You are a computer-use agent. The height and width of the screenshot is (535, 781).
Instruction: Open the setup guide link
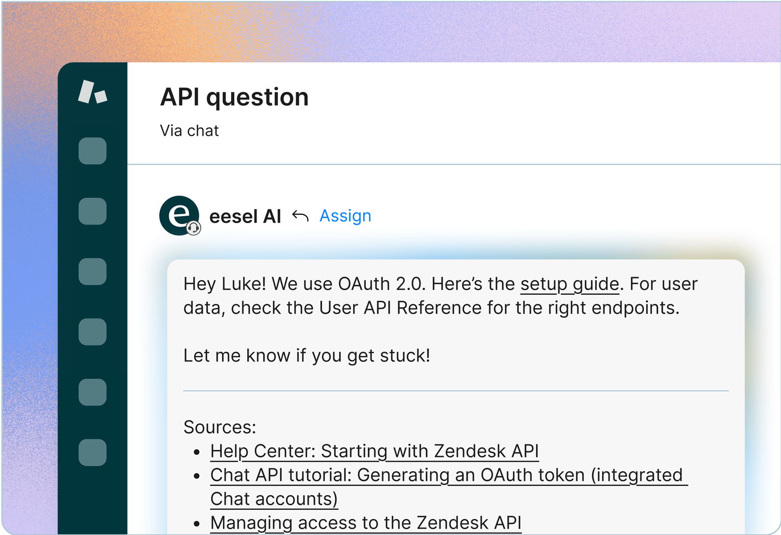click(569, 284)
